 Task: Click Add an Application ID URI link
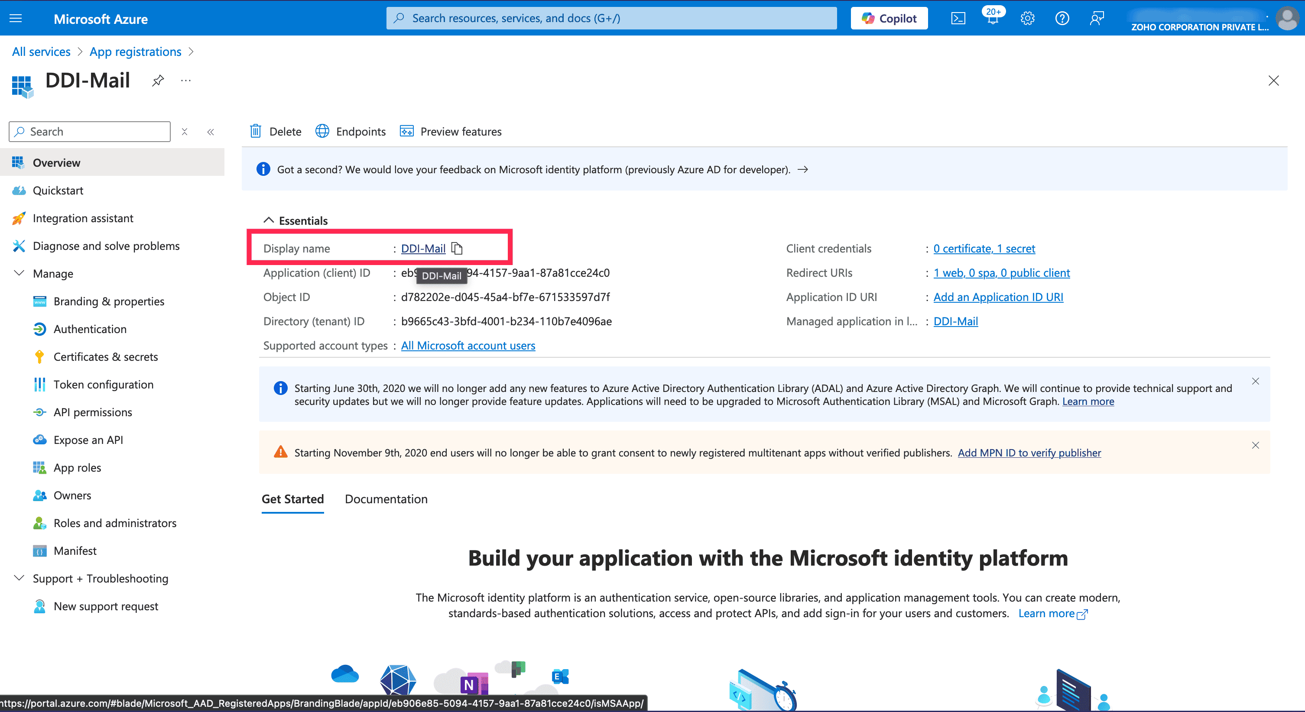click(x=998, y=297)
